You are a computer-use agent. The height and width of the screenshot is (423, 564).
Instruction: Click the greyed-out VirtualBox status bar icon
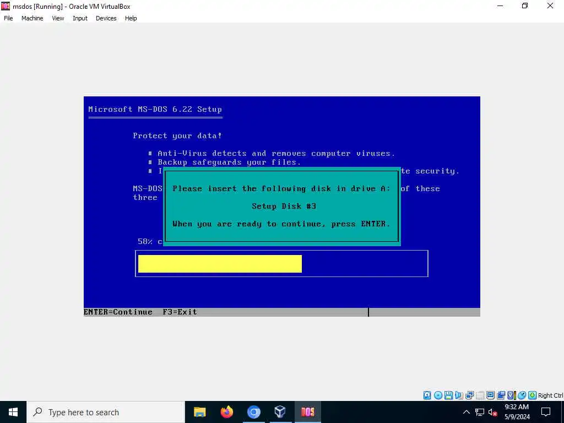pyautogui.click(x=480, y=395)
